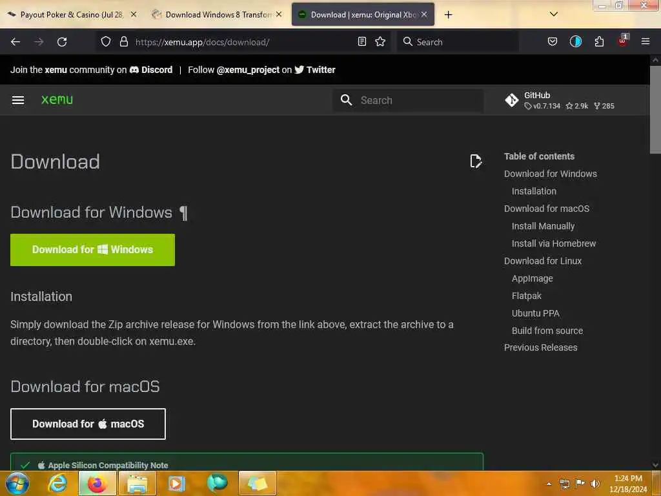Go to Flatpak section
This screenshot has height=496, width=661.
click(x=527, y=296)
